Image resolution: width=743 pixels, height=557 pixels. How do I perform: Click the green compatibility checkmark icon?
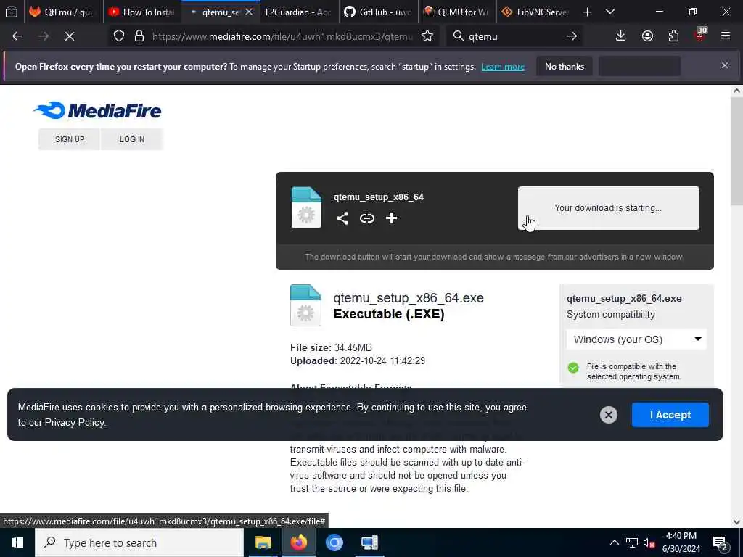[573, 368]
